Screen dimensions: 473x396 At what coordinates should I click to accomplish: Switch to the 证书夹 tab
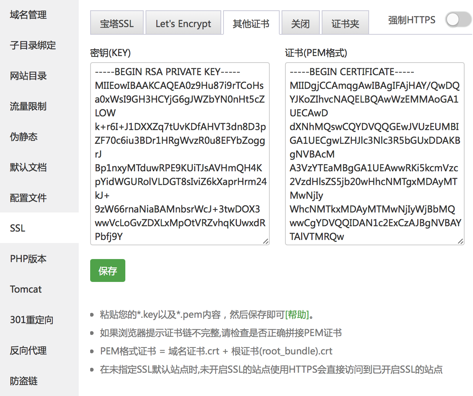pyautogui.click(x=345, y=23)
